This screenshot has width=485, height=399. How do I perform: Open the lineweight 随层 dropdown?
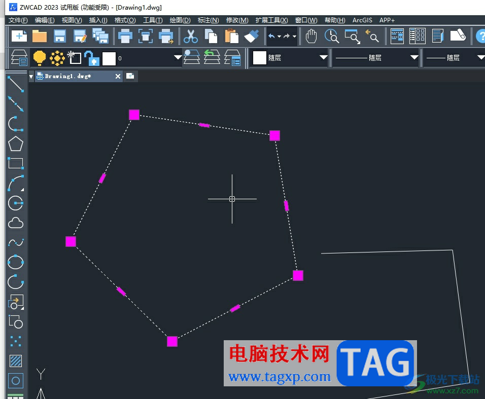click(x=480, y=57)
